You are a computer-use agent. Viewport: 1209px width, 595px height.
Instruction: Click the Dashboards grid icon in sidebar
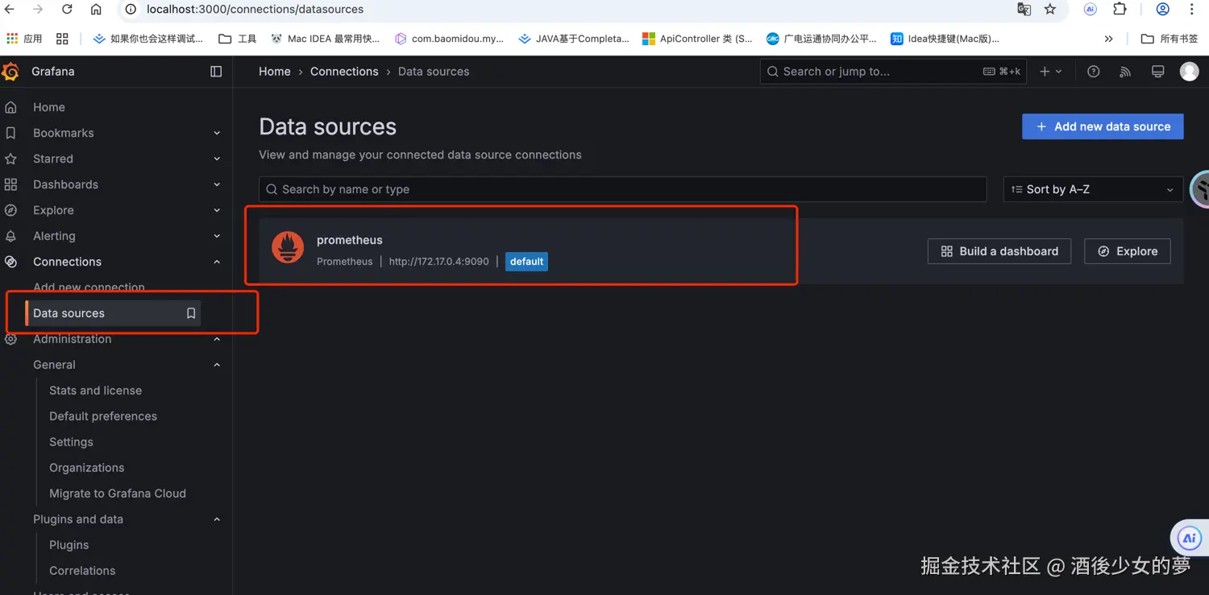[x=10, y=184]
